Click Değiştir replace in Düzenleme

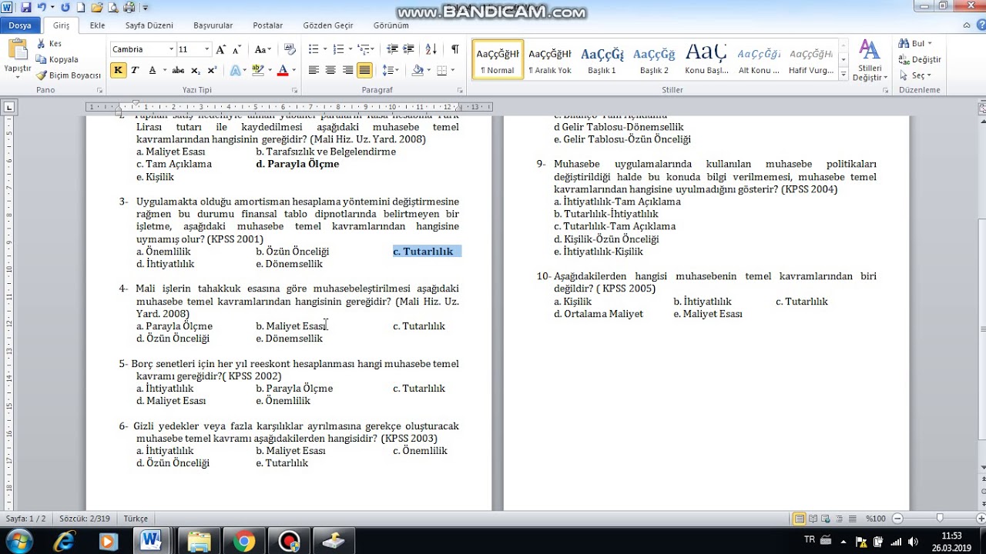(920, 59)
